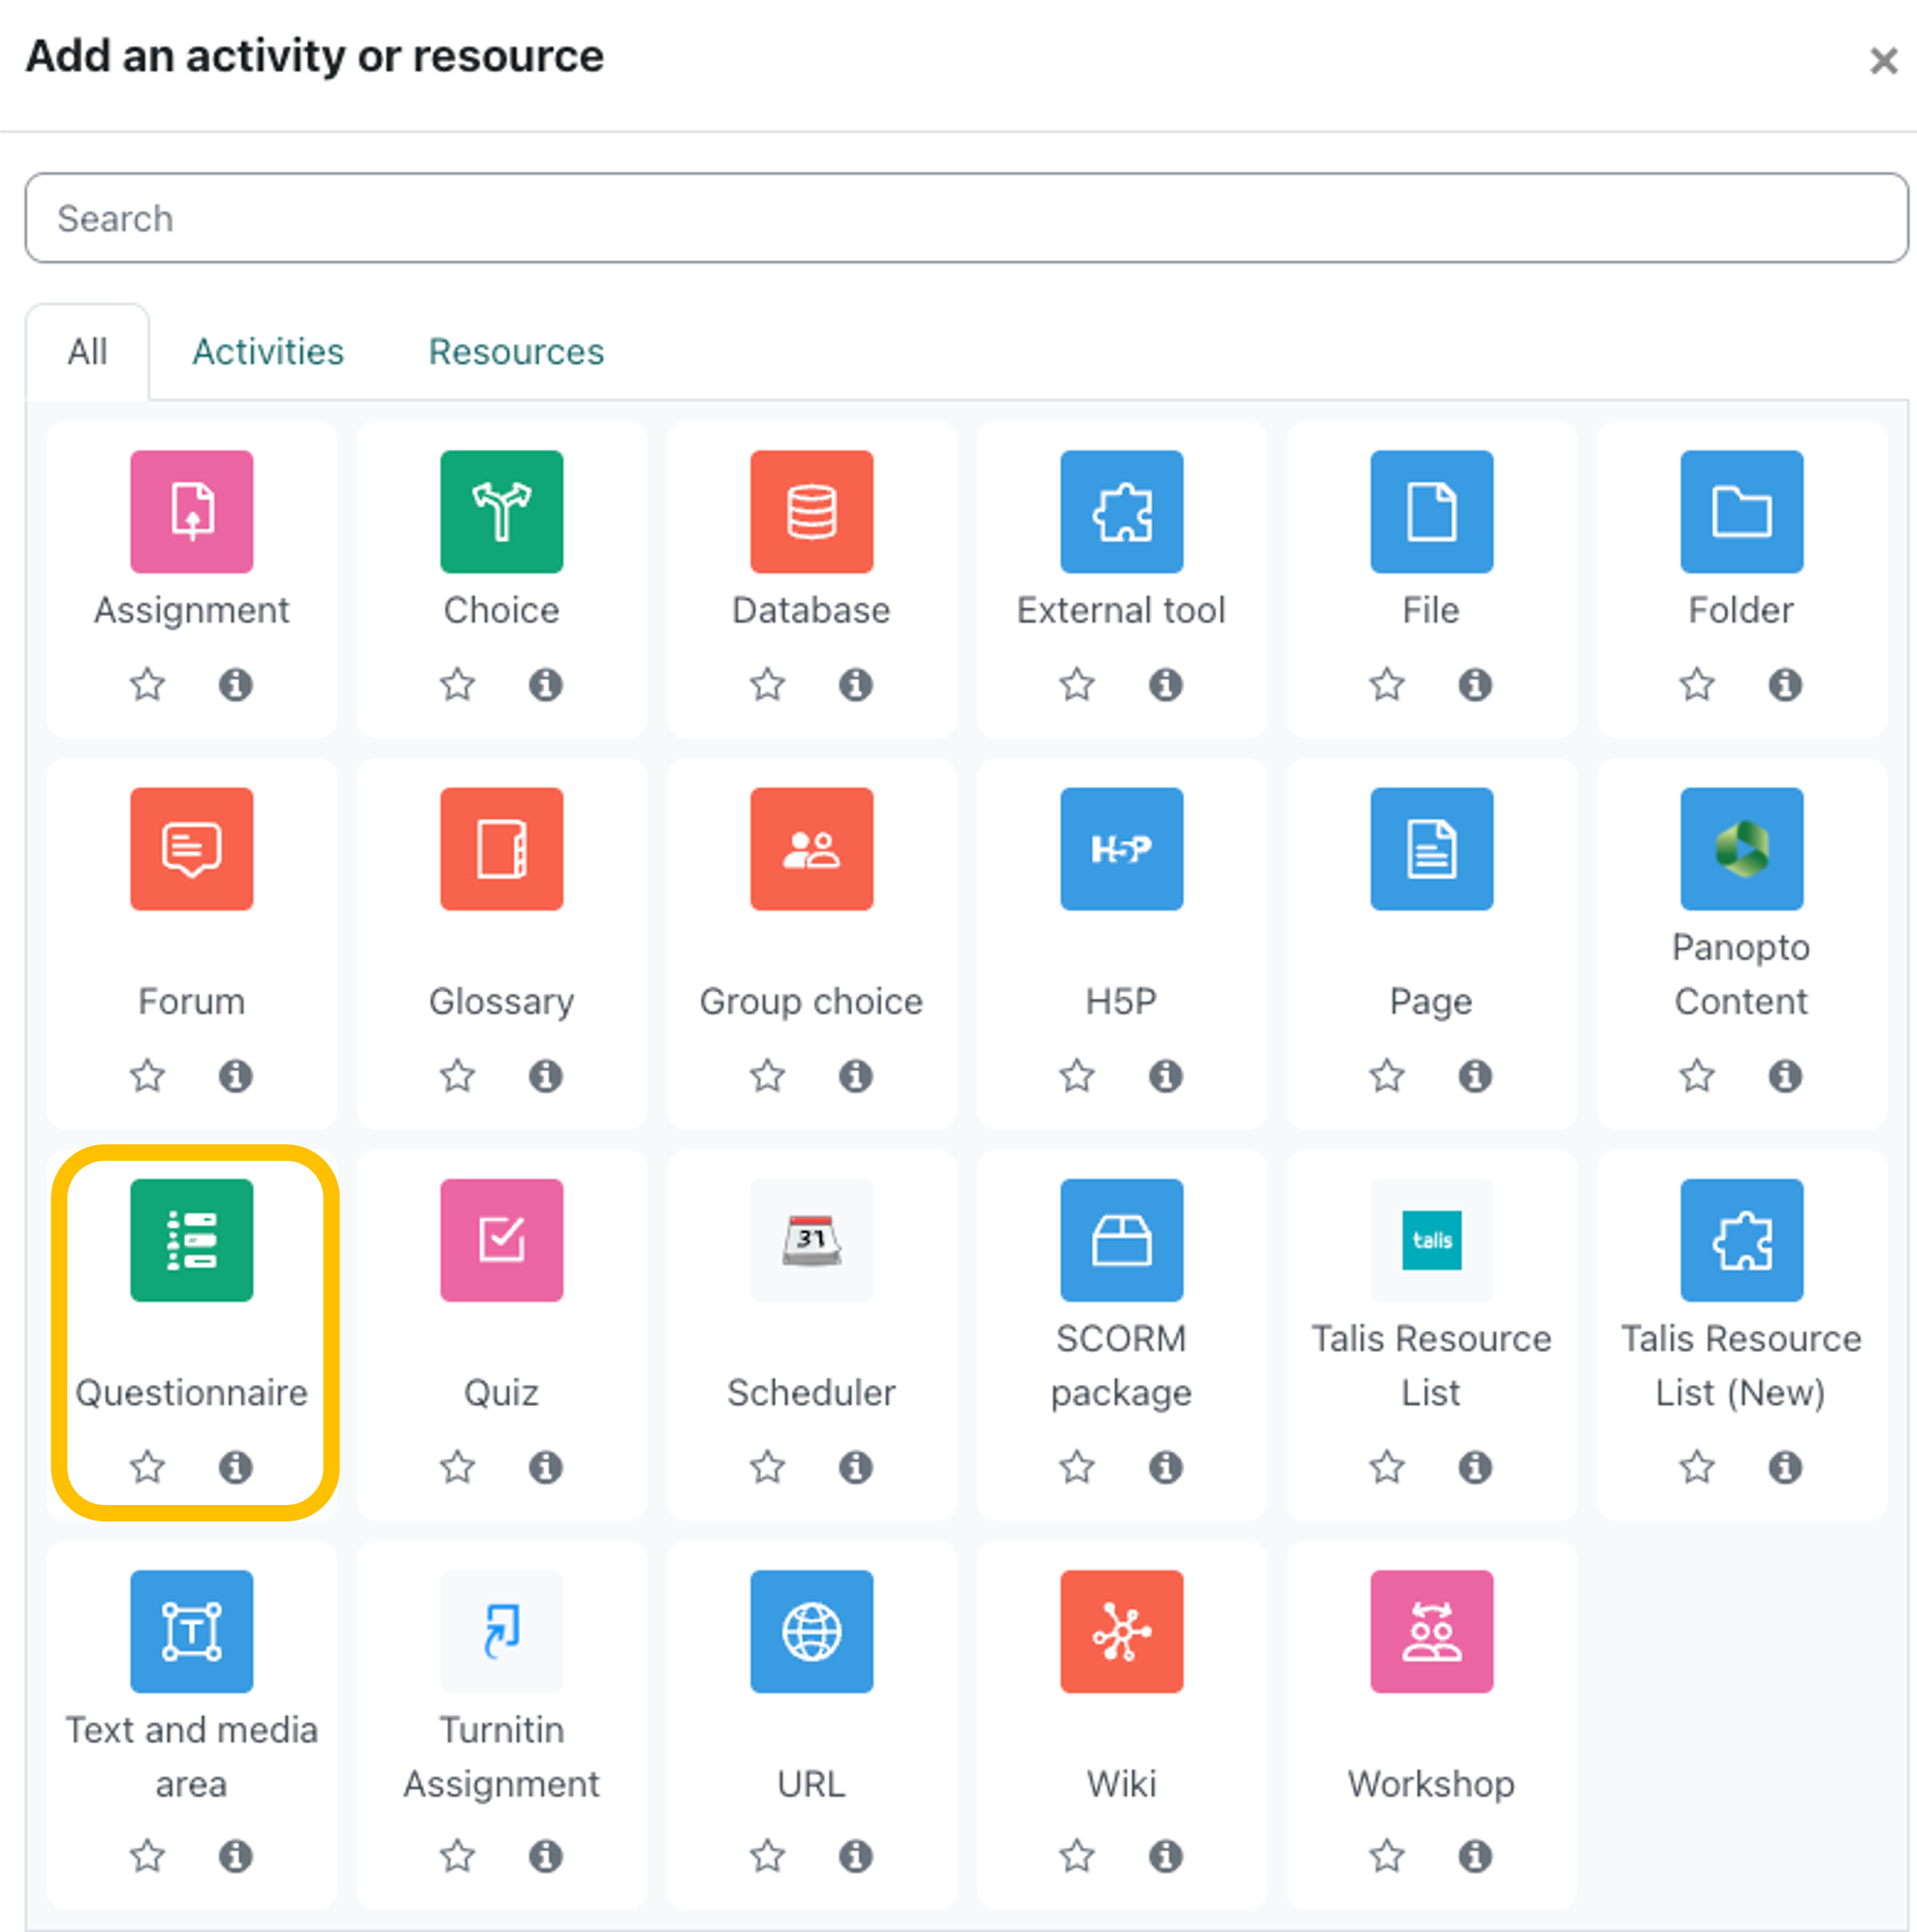
Task: Close the activity chooser dialog
Action: point(1883,60)
